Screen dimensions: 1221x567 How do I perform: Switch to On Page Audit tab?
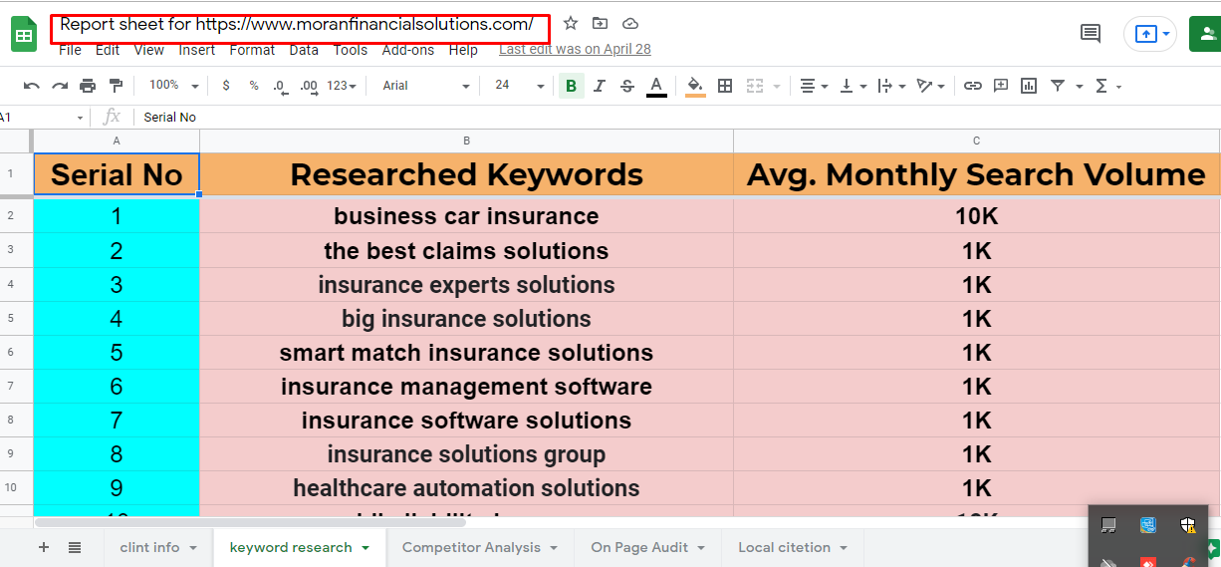click(x=648, y=547)
